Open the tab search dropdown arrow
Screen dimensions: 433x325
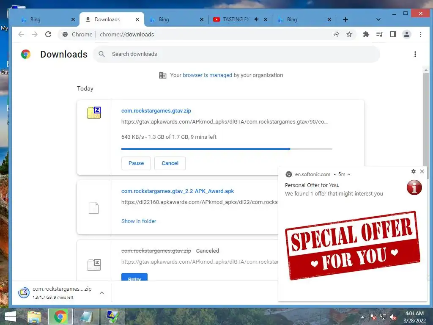pyautogui.click(x=378, y=19)
